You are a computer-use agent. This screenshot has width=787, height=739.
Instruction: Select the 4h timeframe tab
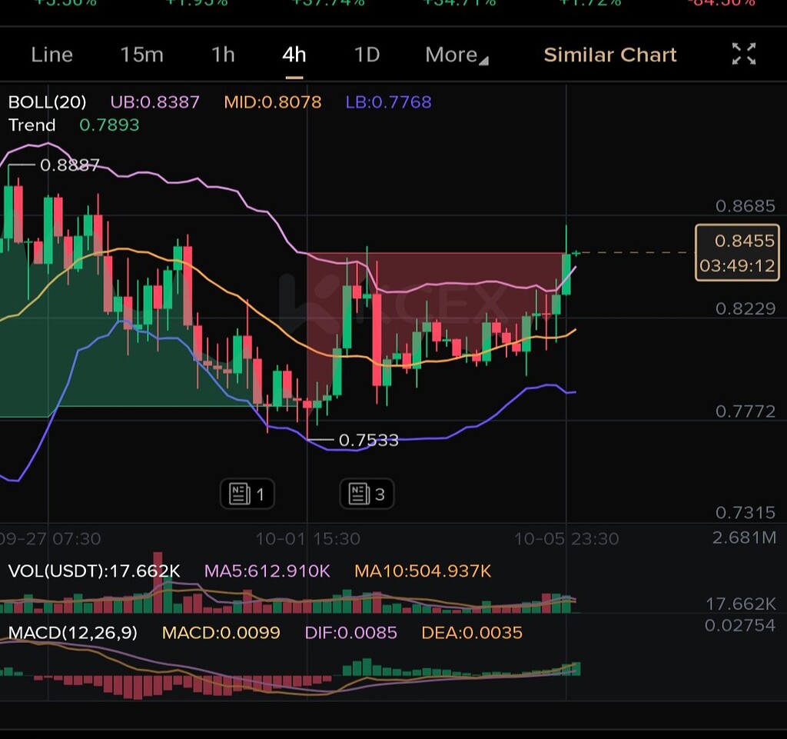click(294, 55)
